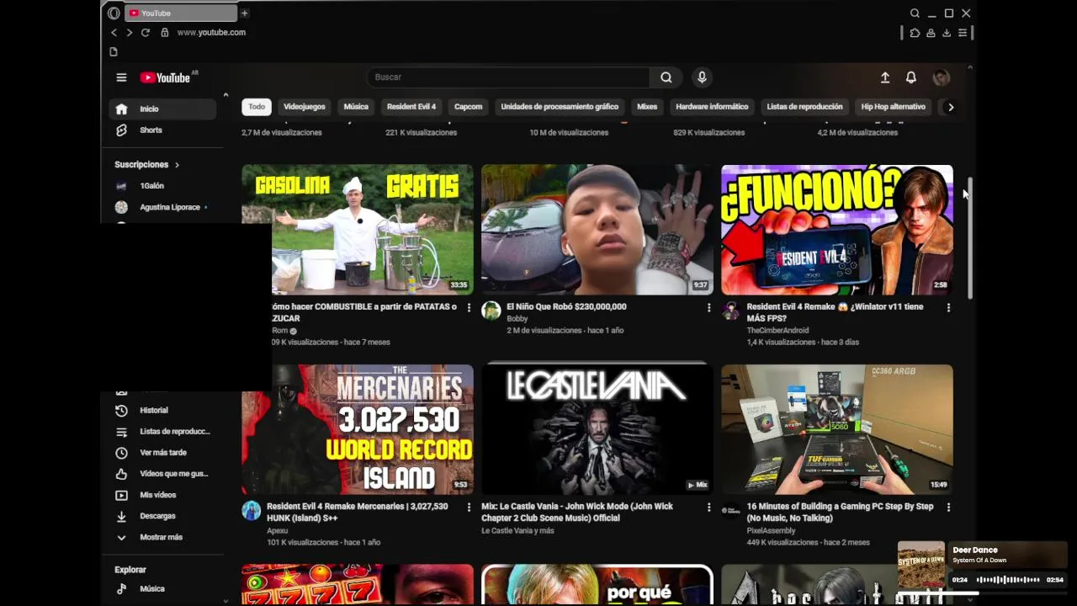Open browser downloads icon
The height and width of the screenshot is (606, 1077).
pos(947,33)
